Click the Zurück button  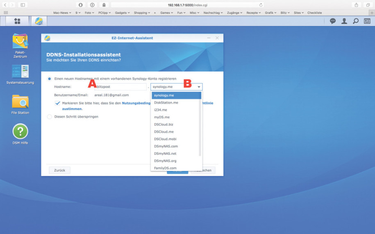[x=59, y=170]
